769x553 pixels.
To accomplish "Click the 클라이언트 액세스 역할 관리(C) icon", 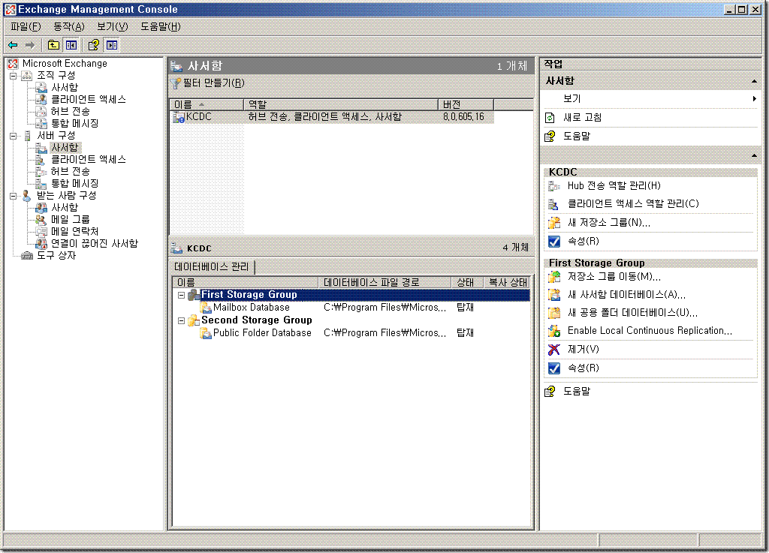I will click(x=554, y=204).
